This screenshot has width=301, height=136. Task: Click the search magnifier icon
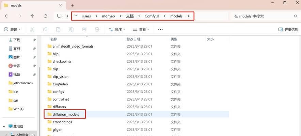296,16
